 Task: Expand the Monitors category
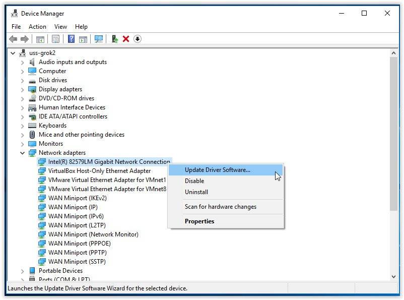click(22, 144)
